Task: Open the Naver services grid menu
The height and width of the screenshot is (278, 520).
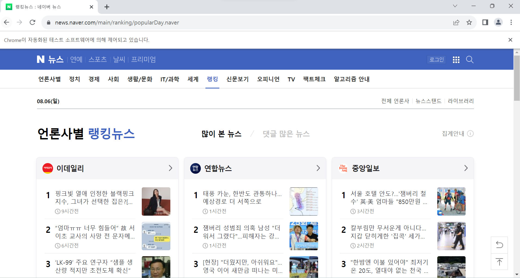Action: coord(456,60)
